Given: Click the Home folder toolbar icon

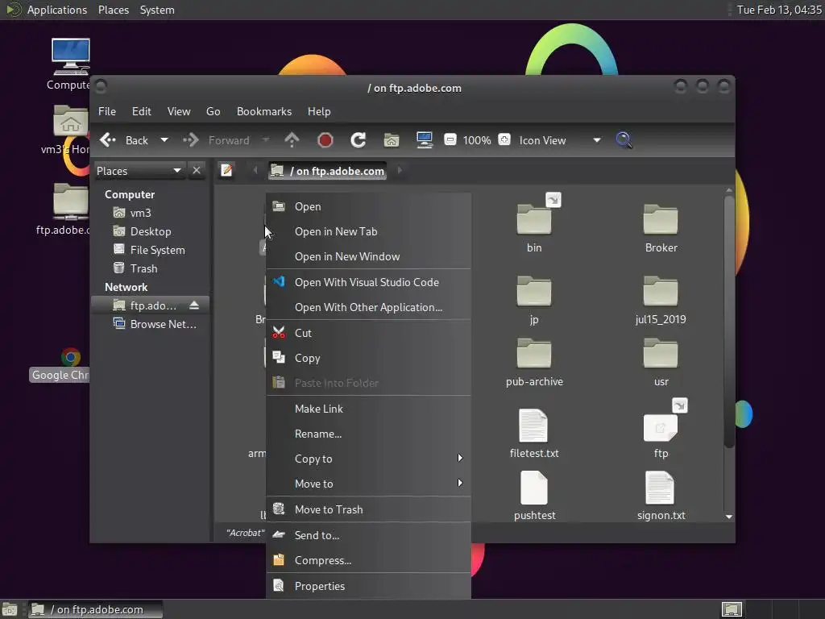Looking at the screenshot, I should (x=392, y=140).
